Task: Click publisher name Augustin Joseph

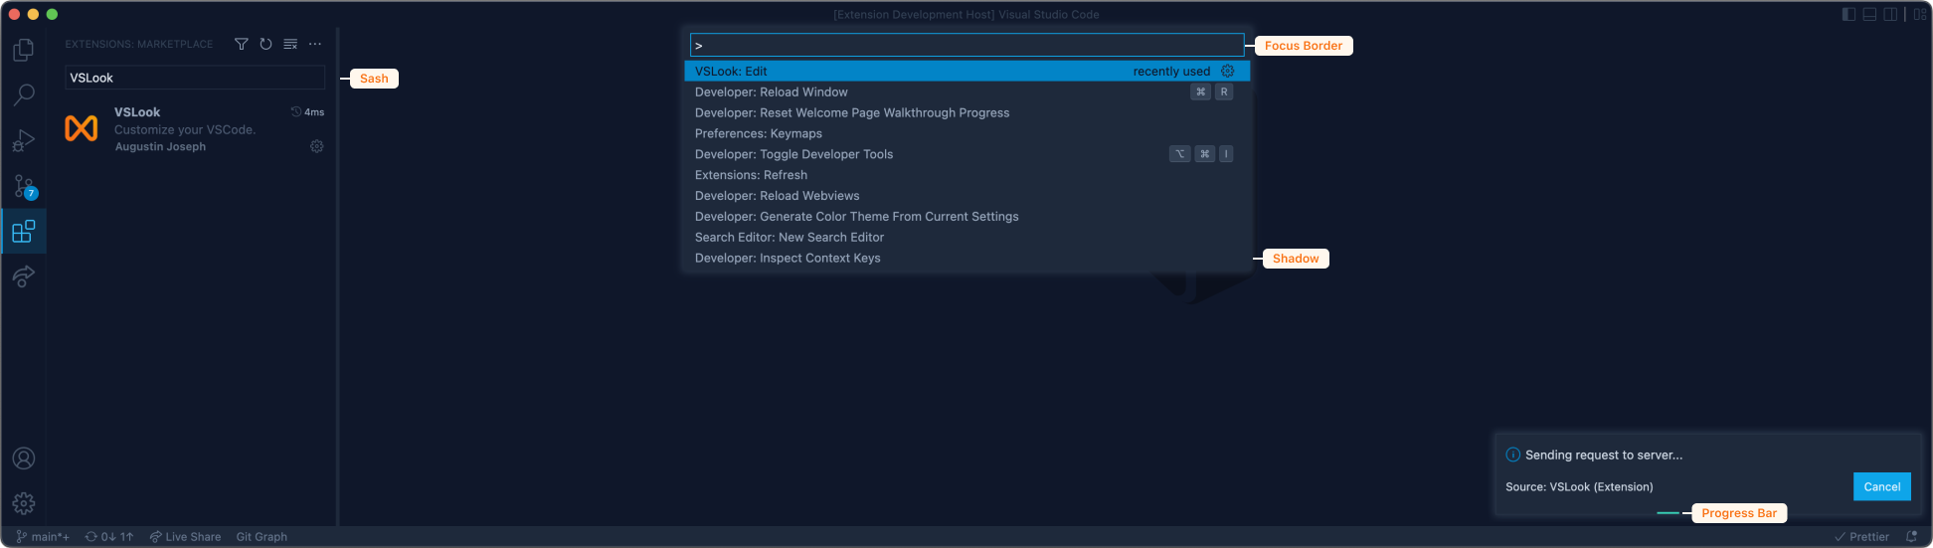Action: click(x=160, y=146)
